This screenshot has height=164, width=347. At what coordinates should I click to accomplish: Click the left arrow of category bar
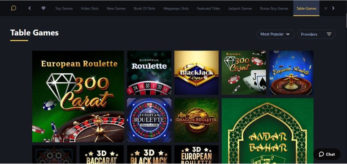30,8
